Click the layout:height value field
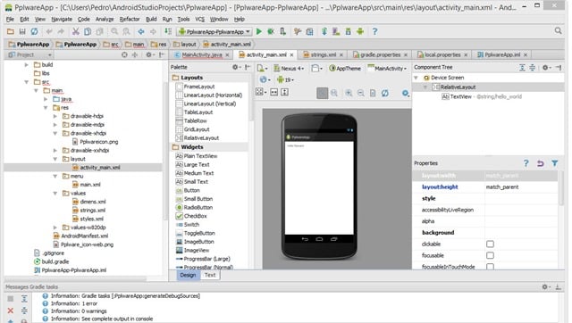Screen dimensions: 572x323 pyautogui.click(x=520, y=186)
